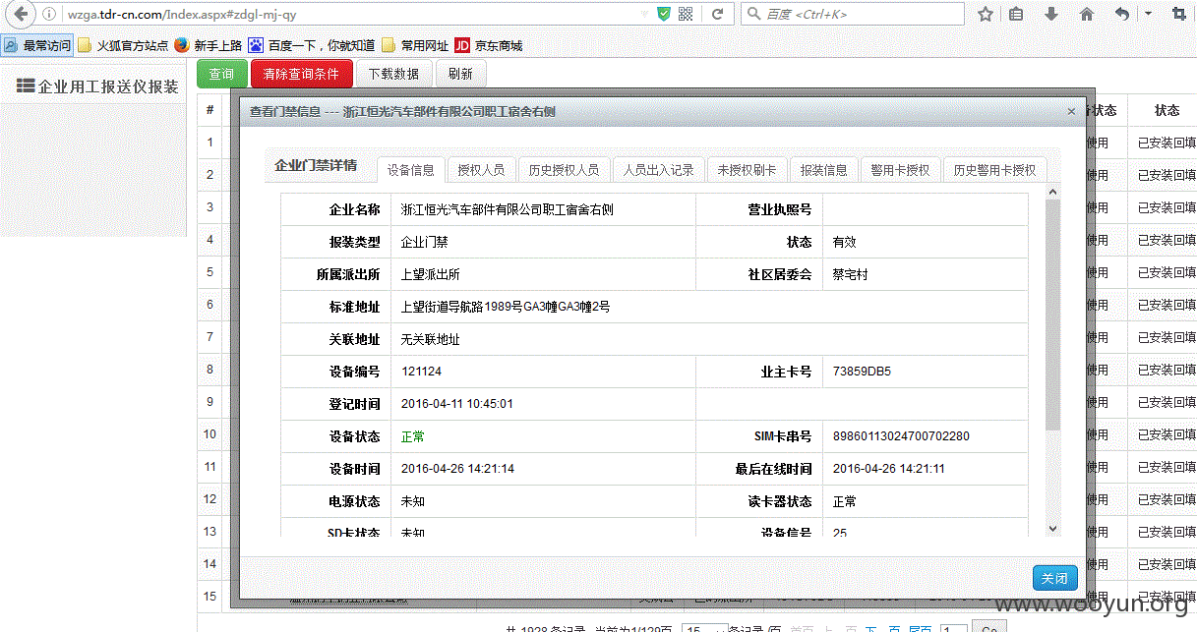Viewport: 1197px width, 632px height.
Task: Go to the home page icon
Action: tap(1087, 15)
